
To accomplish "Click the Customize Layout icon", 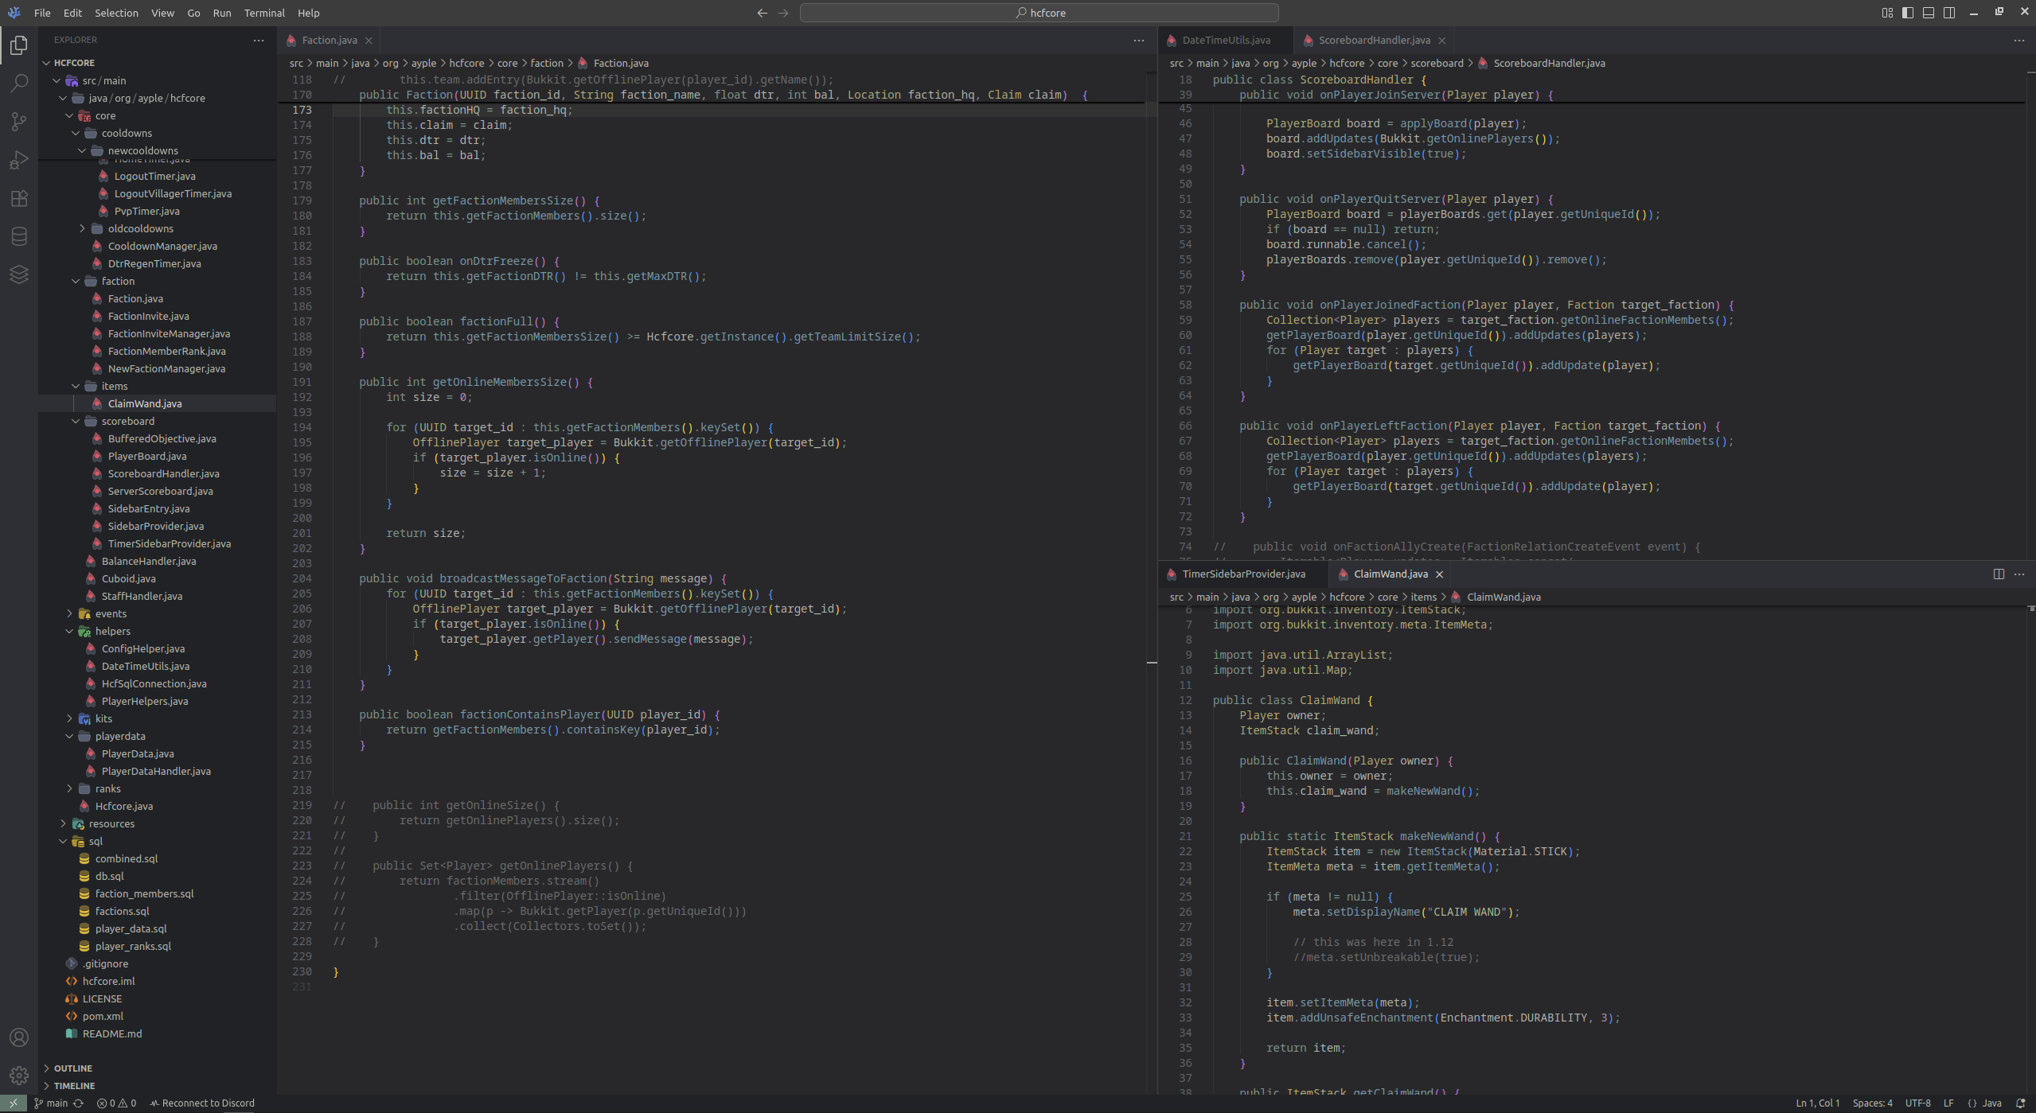I will click(1887, 13).
